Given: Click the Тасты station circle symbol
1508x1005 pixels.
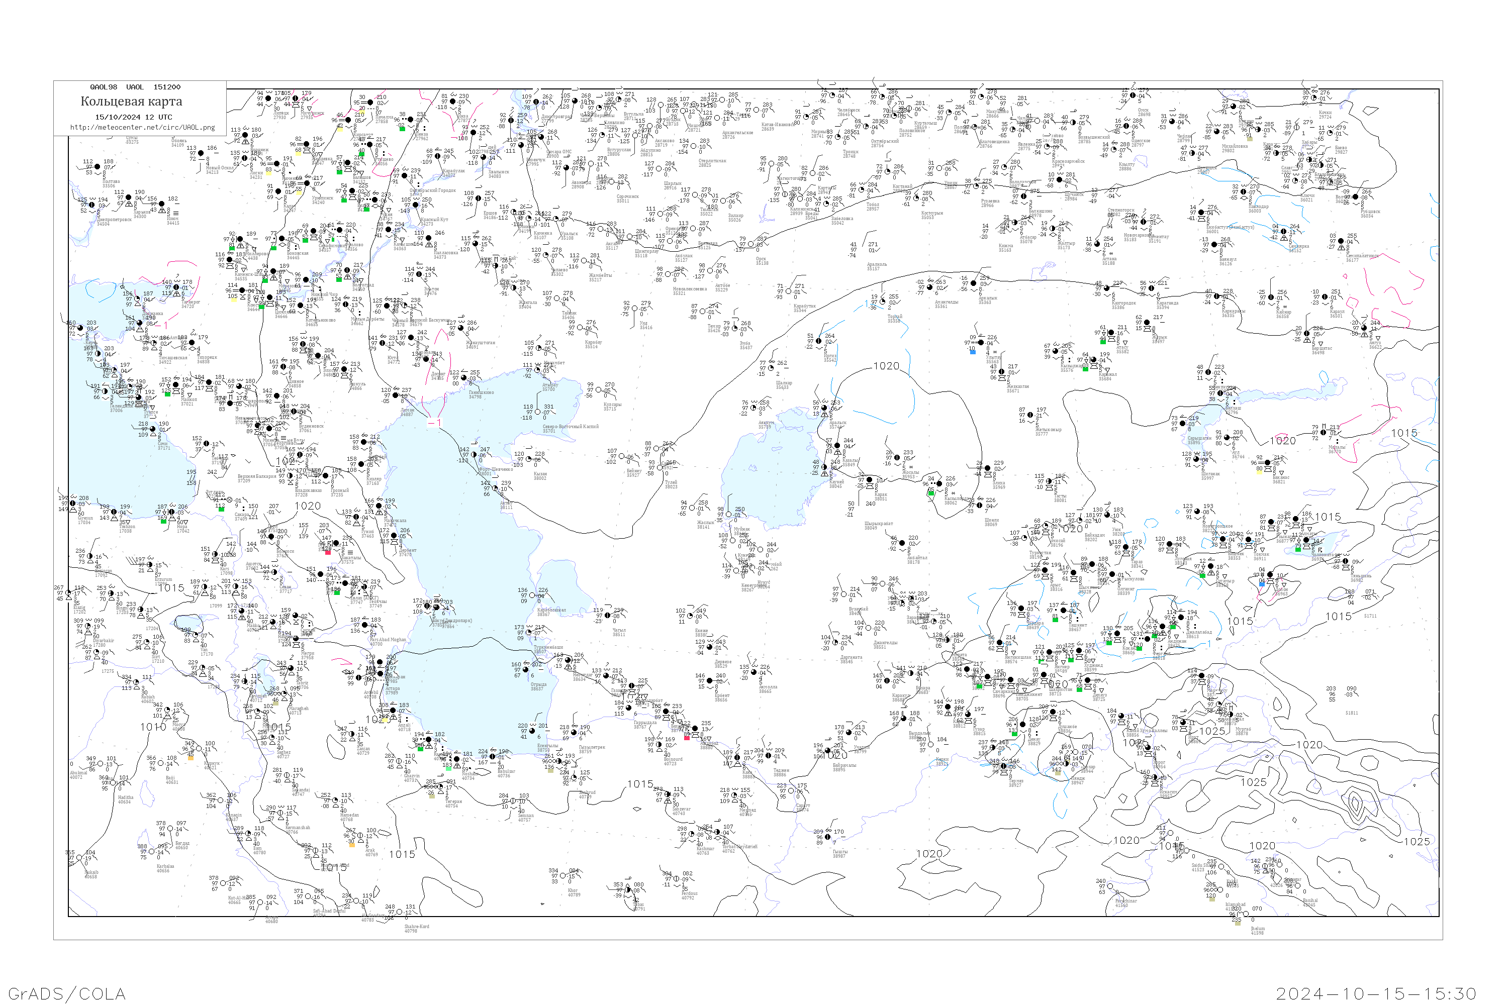Looking at the screenshot, I should point(1049,481).
